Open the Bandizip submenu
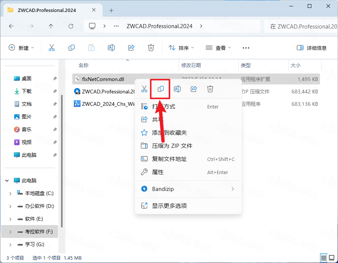 187,189
